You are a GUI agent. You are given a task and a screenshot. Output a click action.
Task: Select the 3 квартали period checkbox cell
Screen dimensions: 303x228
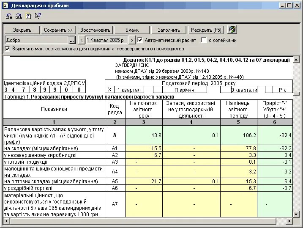point(226,90)
